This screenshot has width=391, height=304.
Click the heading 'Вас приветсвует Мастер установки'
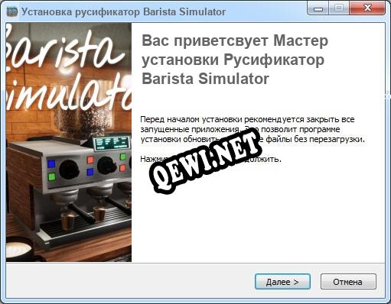[x=235, y=50]
